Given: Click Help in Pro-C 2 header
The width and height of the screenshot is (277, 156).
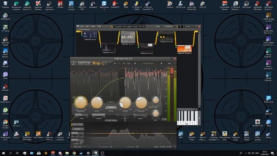Looking at the screenshot, I should point(169,63).
